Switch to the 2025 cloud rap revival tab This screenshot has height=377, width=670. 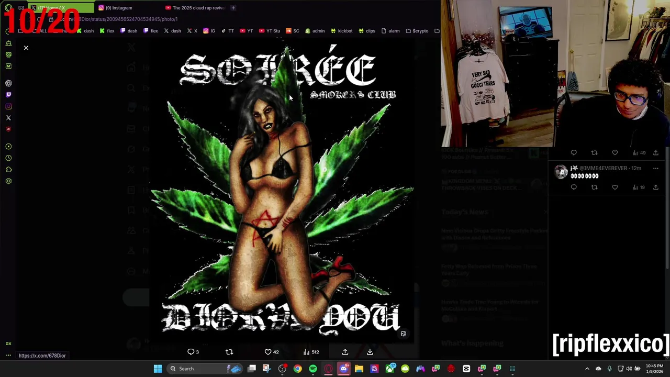[195, 8]
